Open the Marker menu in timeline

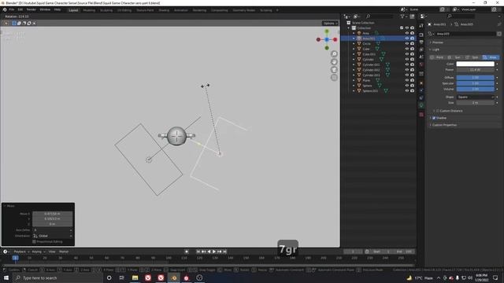pyautogui.click(x=64, y=252)
